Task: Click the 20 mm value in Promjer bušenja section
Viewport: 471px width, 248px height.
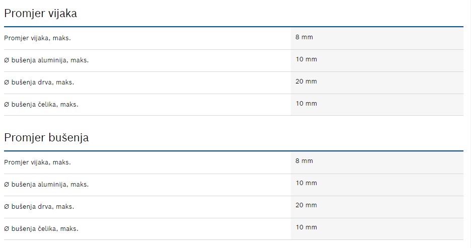Action: (x=306, y=205)
